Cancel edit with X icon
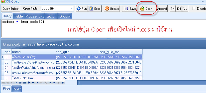The image size is (206, 93). point(46,83)
